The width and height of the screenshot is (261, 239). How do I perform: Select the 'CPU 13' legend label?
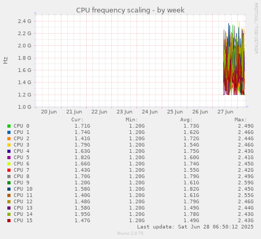23,208
